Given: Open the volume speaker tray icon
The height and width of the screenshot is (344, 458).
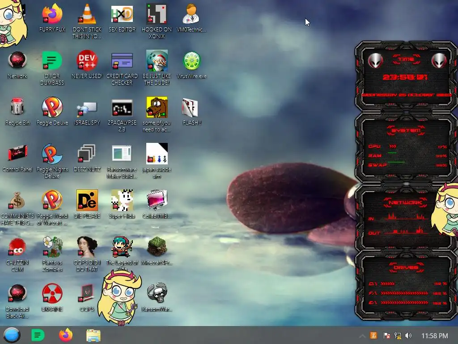Looking at the screenshot, I should pos(408,335).
